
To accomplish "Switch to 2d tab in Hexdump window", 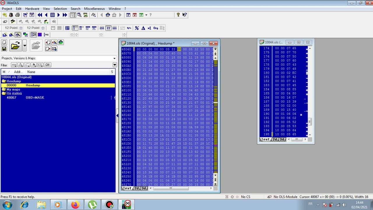I will [137, 188].
